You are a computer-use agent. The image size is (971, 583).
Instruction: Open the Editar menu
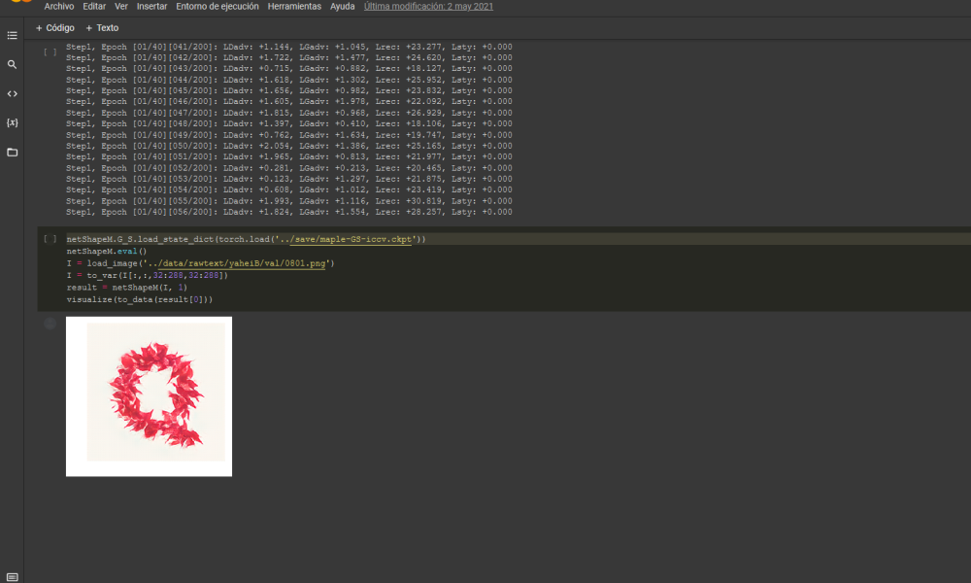click(x=94, y=6)
